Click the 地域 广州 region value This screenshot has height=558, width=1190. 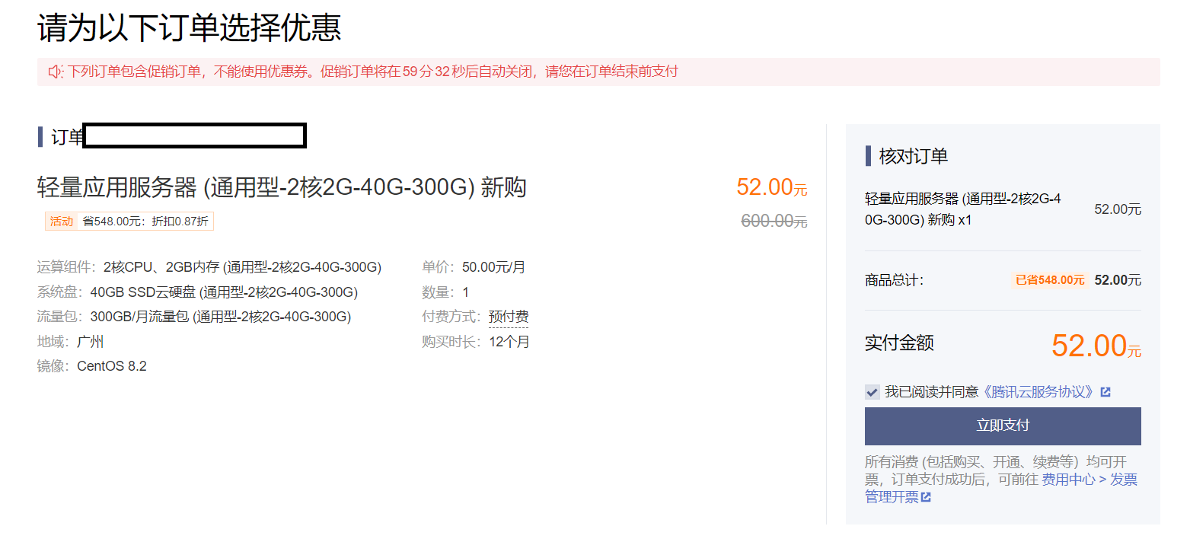click(91, 342)
